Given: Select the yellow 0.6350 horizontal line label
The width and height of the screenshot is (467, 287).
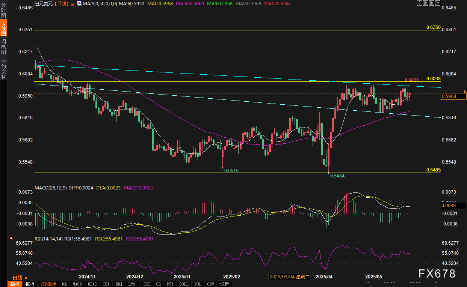Looking at the screenshot, I should click(x=433, y=28).
